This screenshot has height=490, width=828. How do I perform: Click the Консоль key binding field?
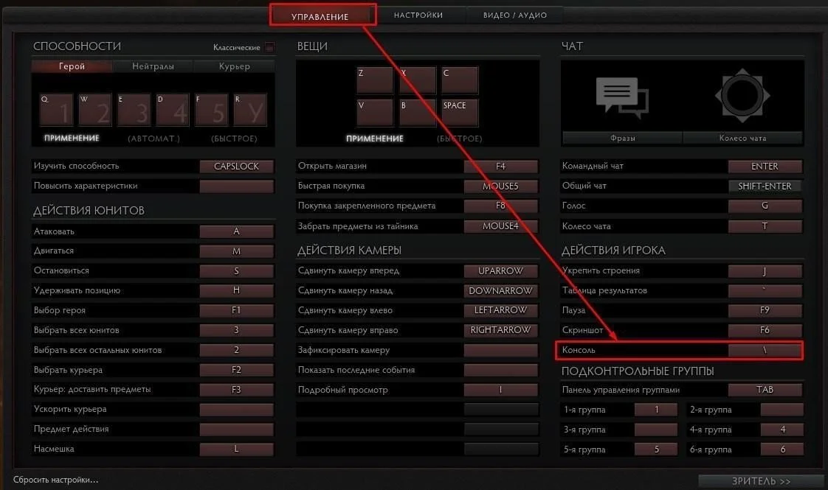(x=765, y=350)
